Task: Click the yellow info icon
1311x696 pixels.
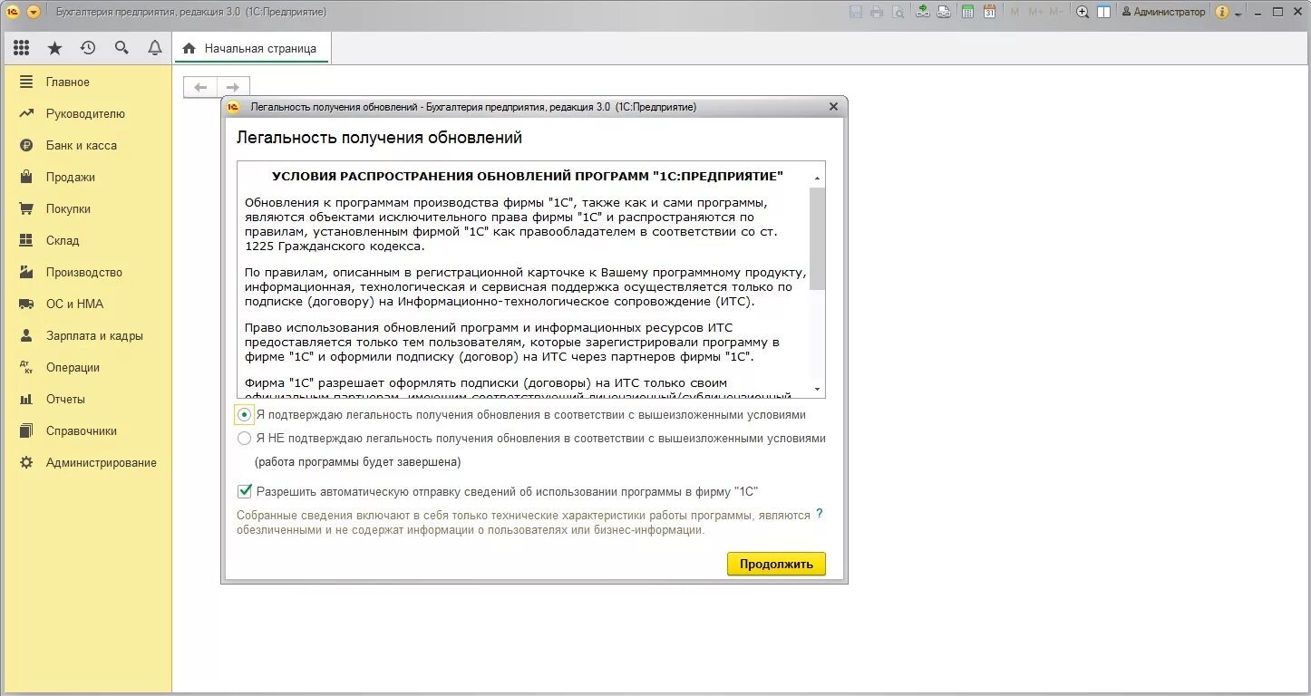Action: click(1222, 12)
